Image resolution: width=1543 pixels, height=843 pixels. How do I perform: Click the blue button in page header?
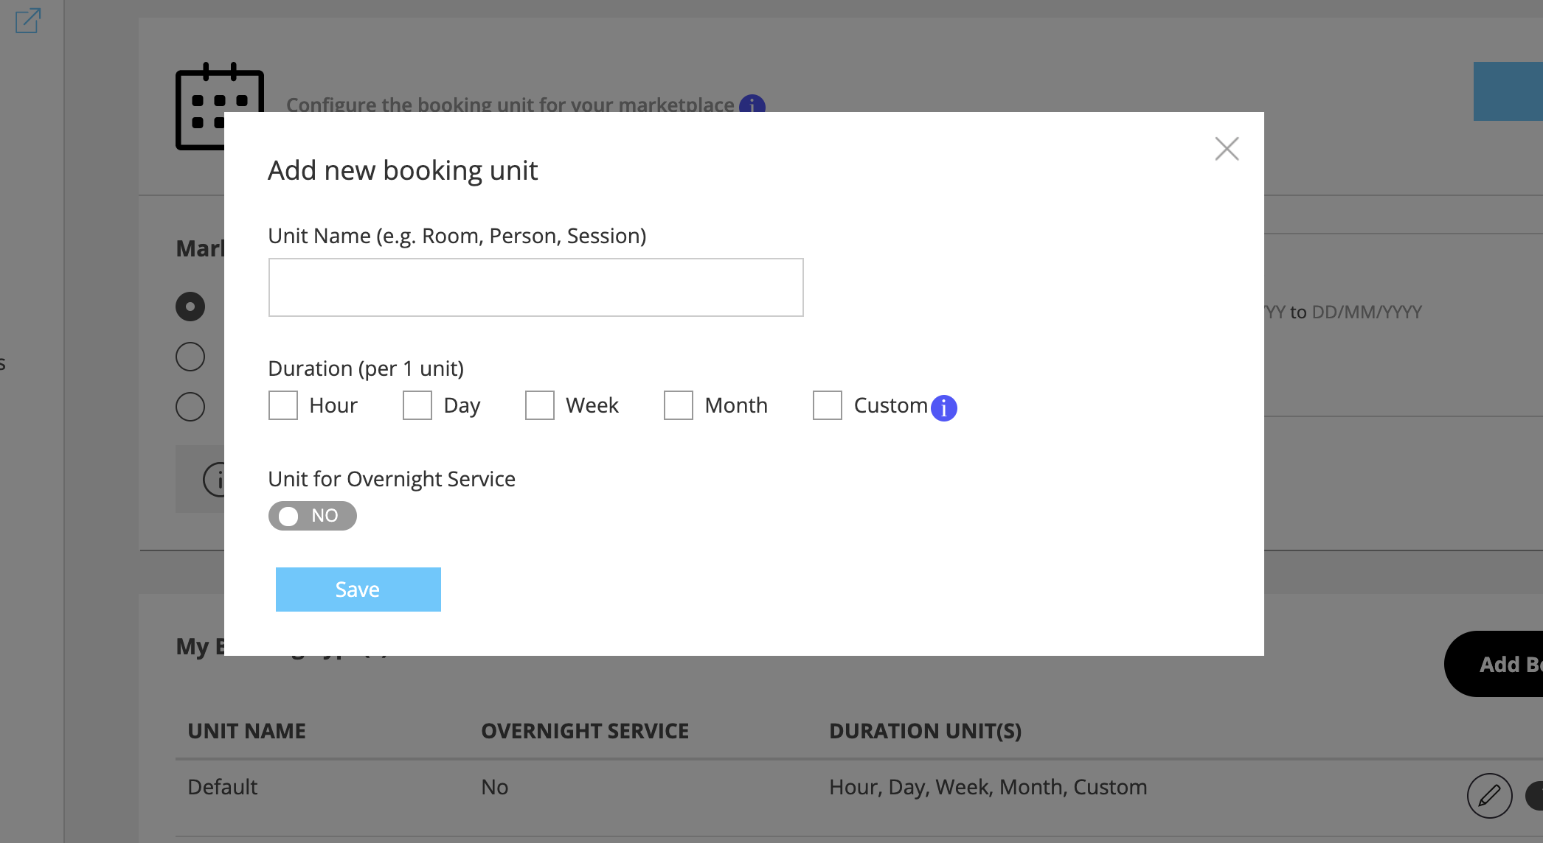(1508, 91)
